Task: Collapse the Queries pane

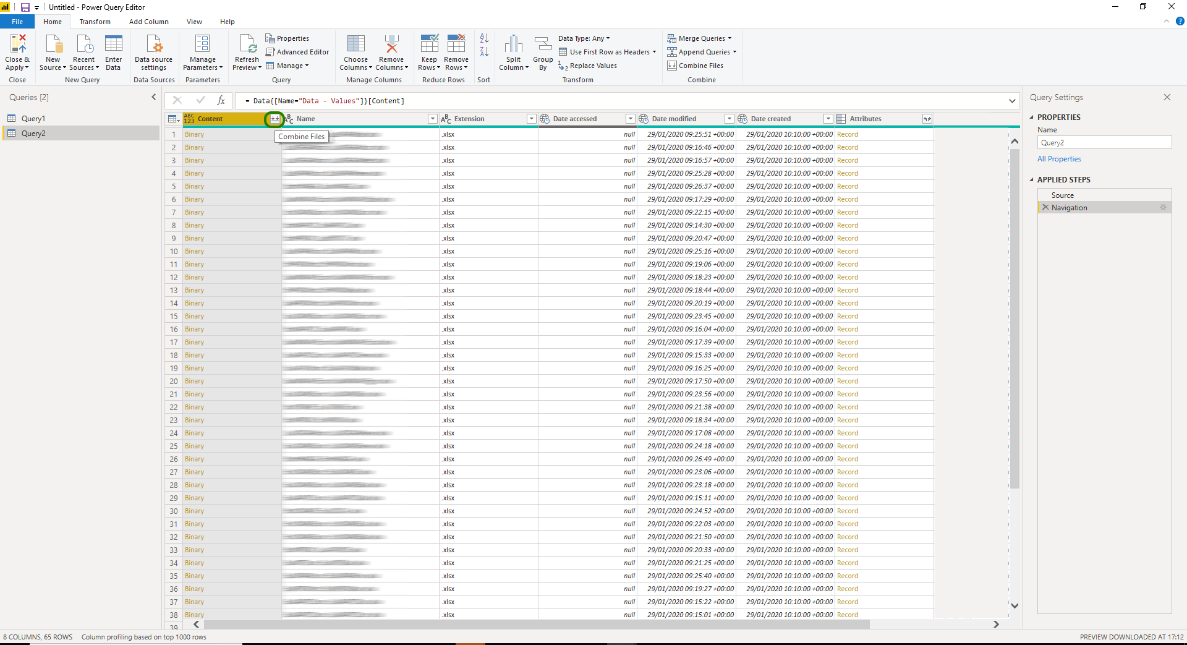Action: [x=154, y=97]
